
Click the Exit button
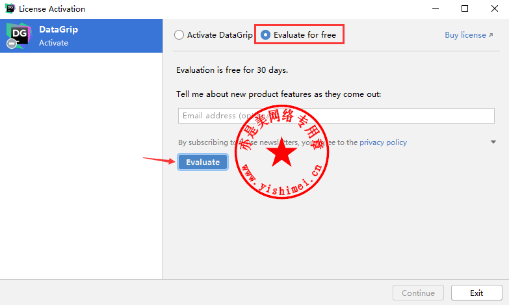[x=476, y=293]
